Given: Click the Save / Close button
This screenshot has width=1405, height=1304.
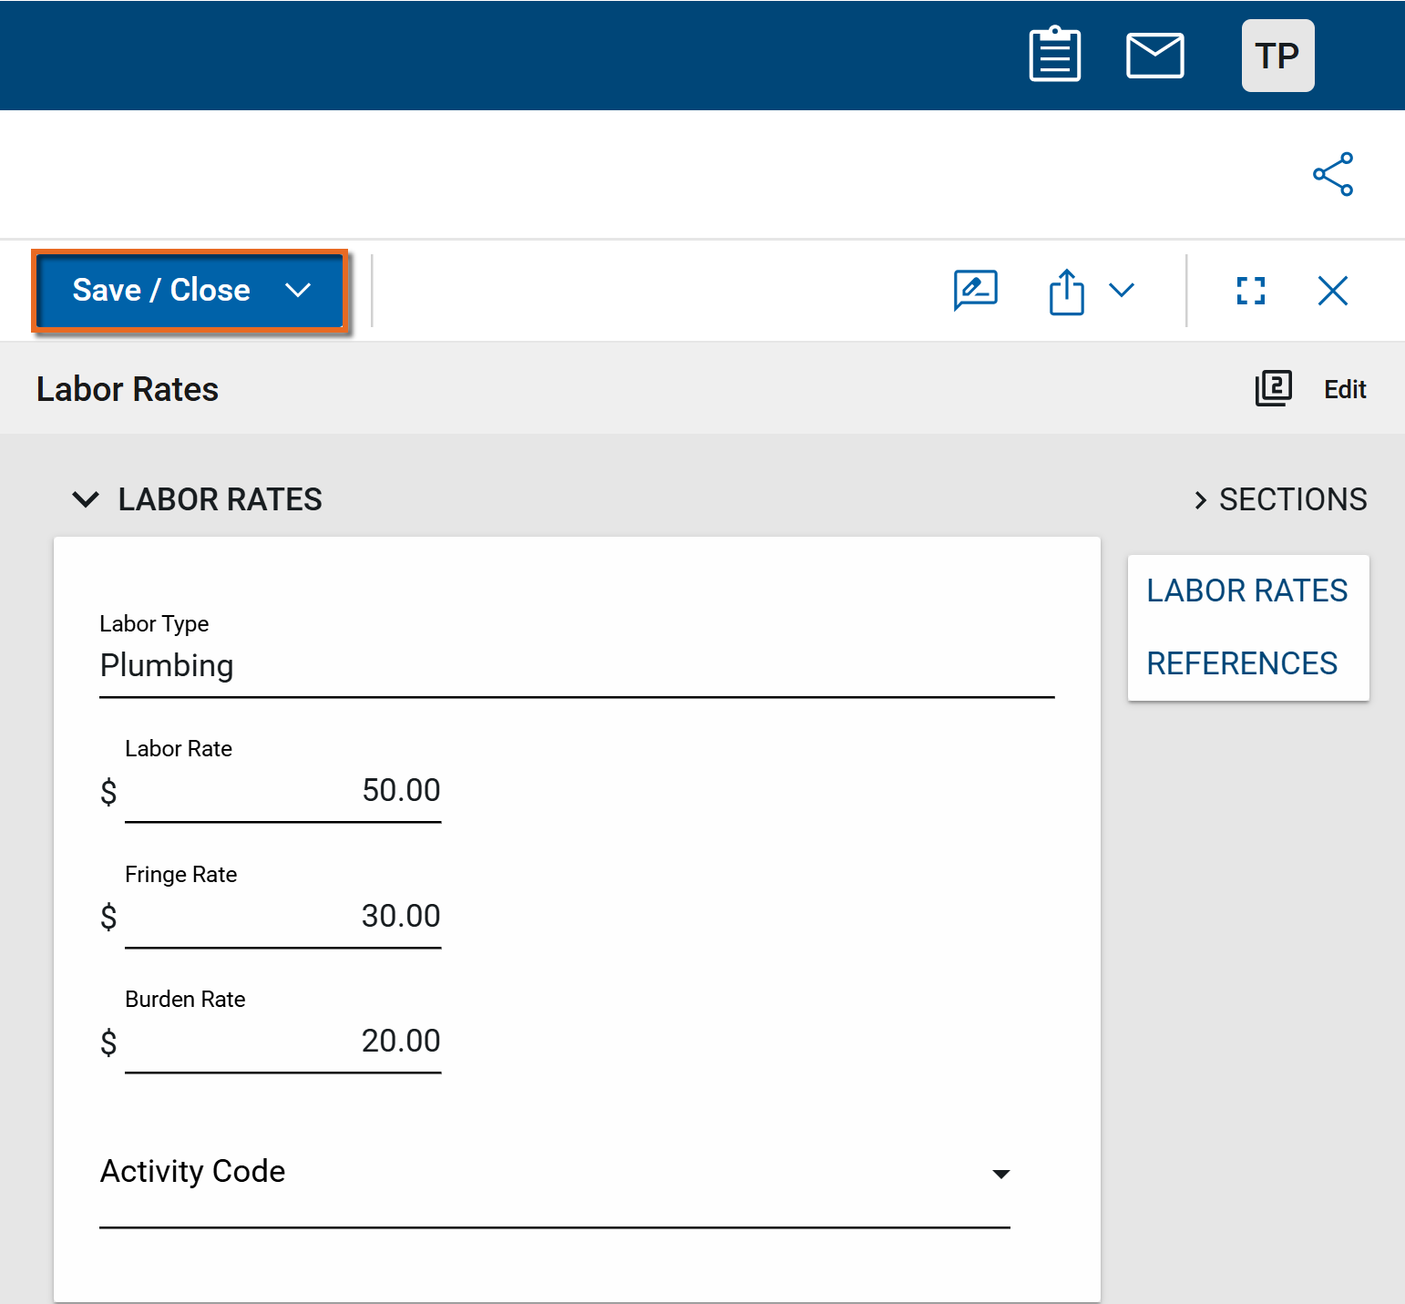Looking at the screenshot, I should coord(161,291).
